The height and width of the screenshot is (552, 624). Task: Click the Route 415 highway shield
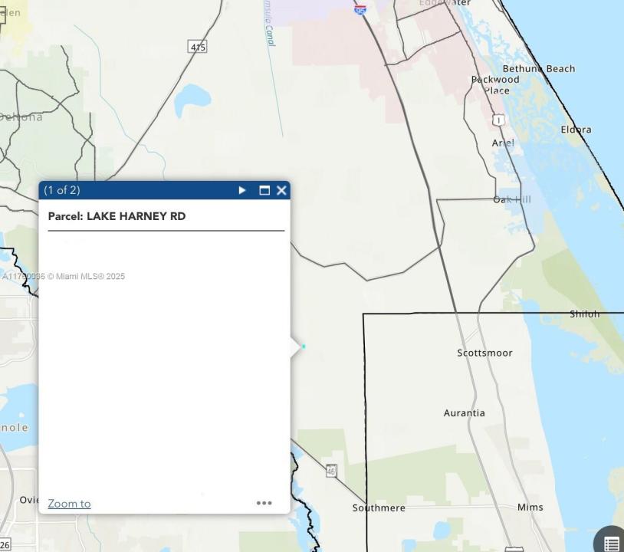(198, 47)
